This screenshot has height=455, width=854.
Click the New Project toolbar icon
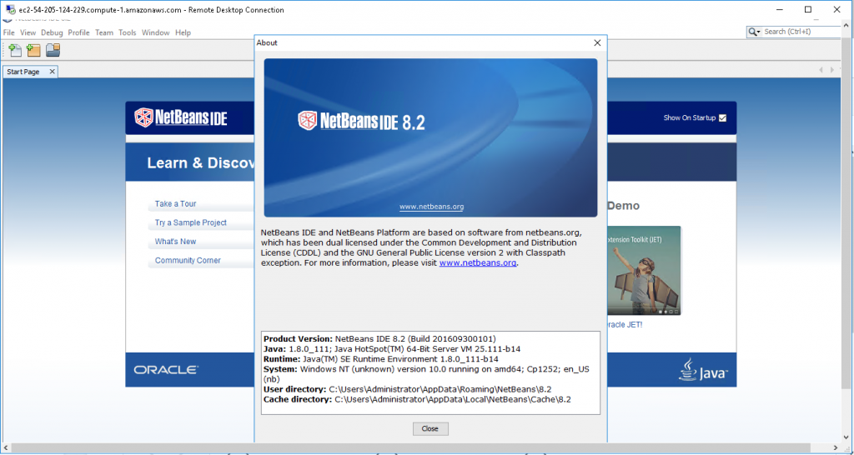coord(33,51)
